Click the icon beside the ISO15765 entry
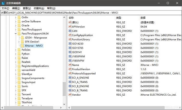182x110 pixels. (70, 48)
